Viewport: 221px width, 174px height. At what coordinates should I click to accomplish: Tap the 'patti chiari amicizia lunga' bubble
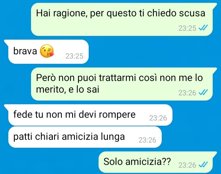tap(85, 137)
